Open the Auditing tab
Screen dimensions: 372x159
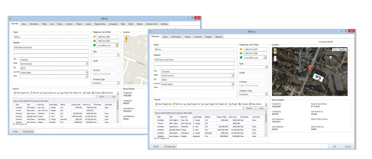pos(164,24)
